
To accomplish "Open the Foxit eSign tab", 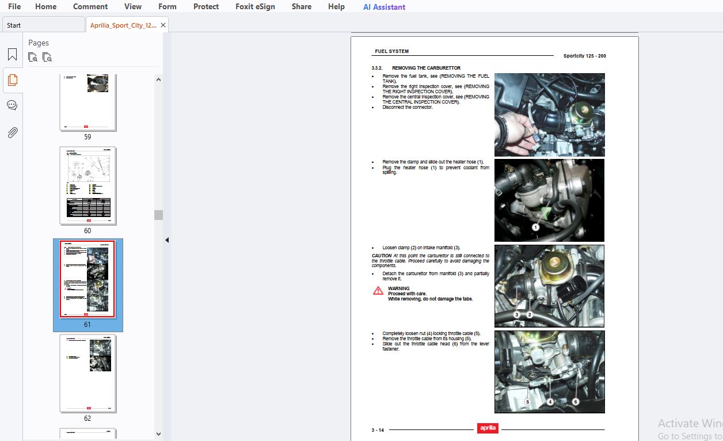I will pos(255,6).
